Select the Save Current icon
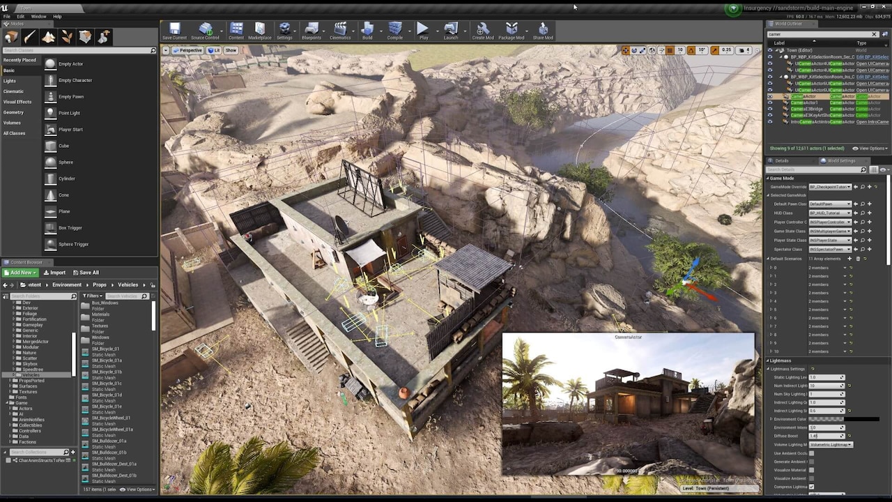Image resolution: width=892 pixels, height=502 pixels. pos(174,29)
